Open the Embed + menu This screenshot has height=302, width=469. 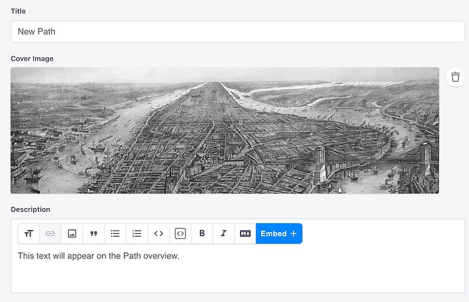pos(279,233)
